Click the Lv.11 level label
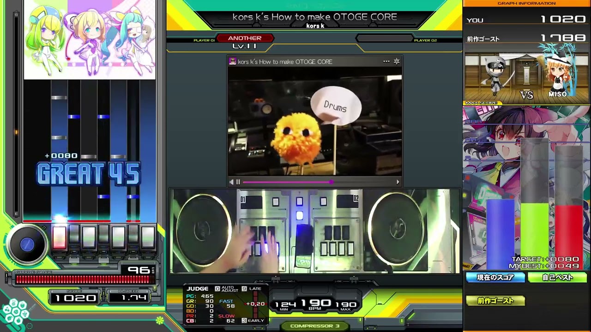The height and width of the screenshot is (332, 591). click(x=245, y=46)
